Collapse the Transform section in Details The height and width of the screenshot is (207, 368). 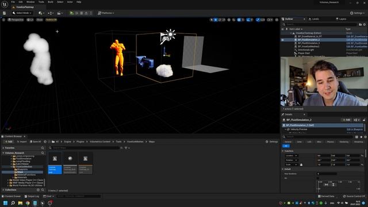(283, 151)
